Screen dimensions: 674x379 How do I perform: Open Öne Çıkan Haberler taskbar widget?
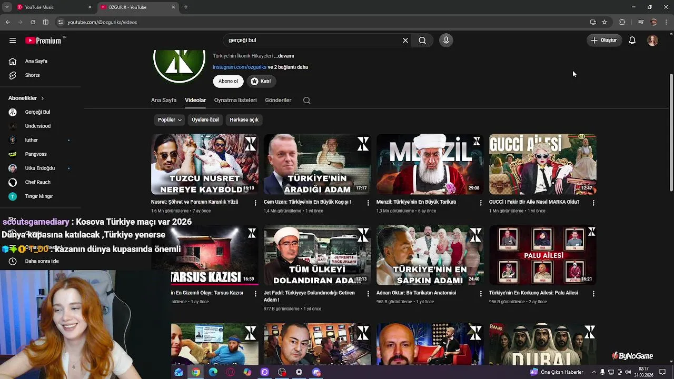point(557,372)
